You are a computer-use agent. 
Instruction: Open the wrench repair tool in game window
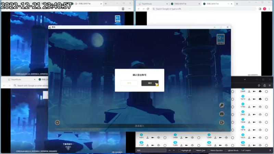[222, 105]
